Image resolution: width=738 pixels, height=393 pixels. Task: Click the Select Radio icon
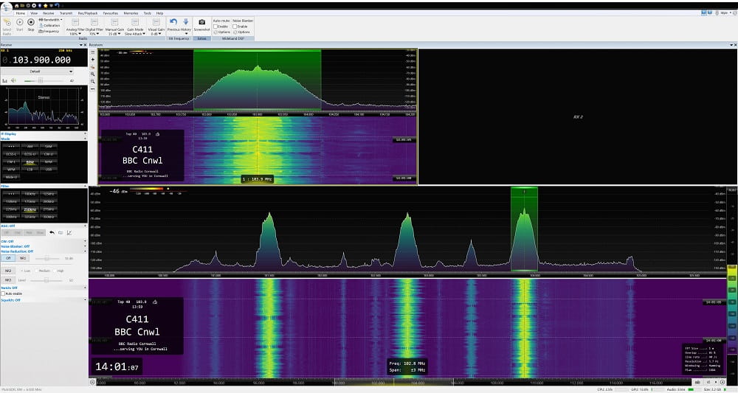[x=7, y=24]
